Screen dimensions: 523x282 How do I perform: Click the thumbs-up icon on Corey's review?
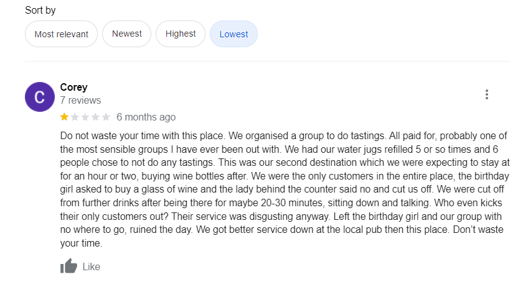pyautogui.click(x=68, y=266)
